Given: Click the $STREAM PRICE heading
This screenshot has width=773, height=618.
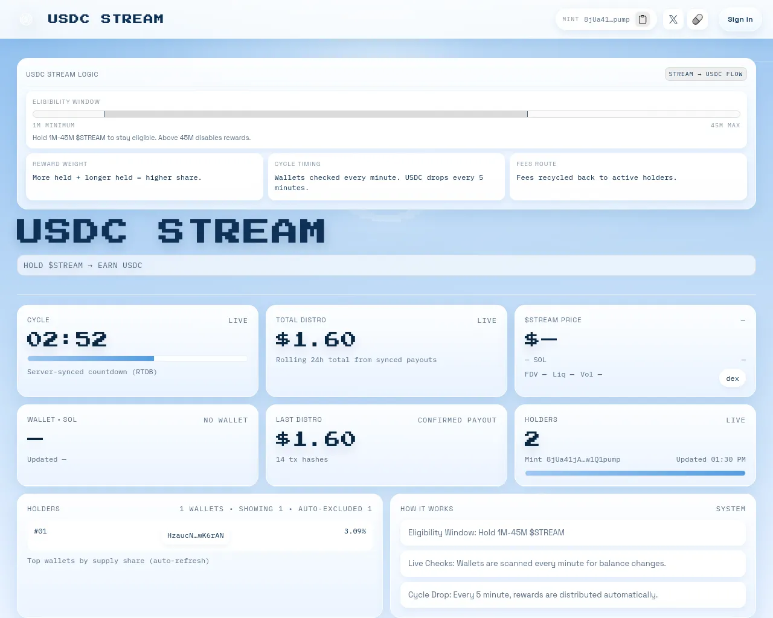Looking at the screenshot, I should point(553,320).
